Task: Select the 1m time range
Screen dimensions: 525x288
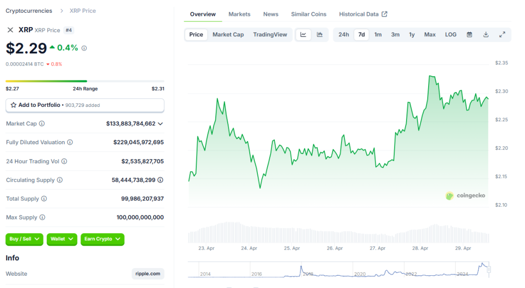Action: point(378,34)
